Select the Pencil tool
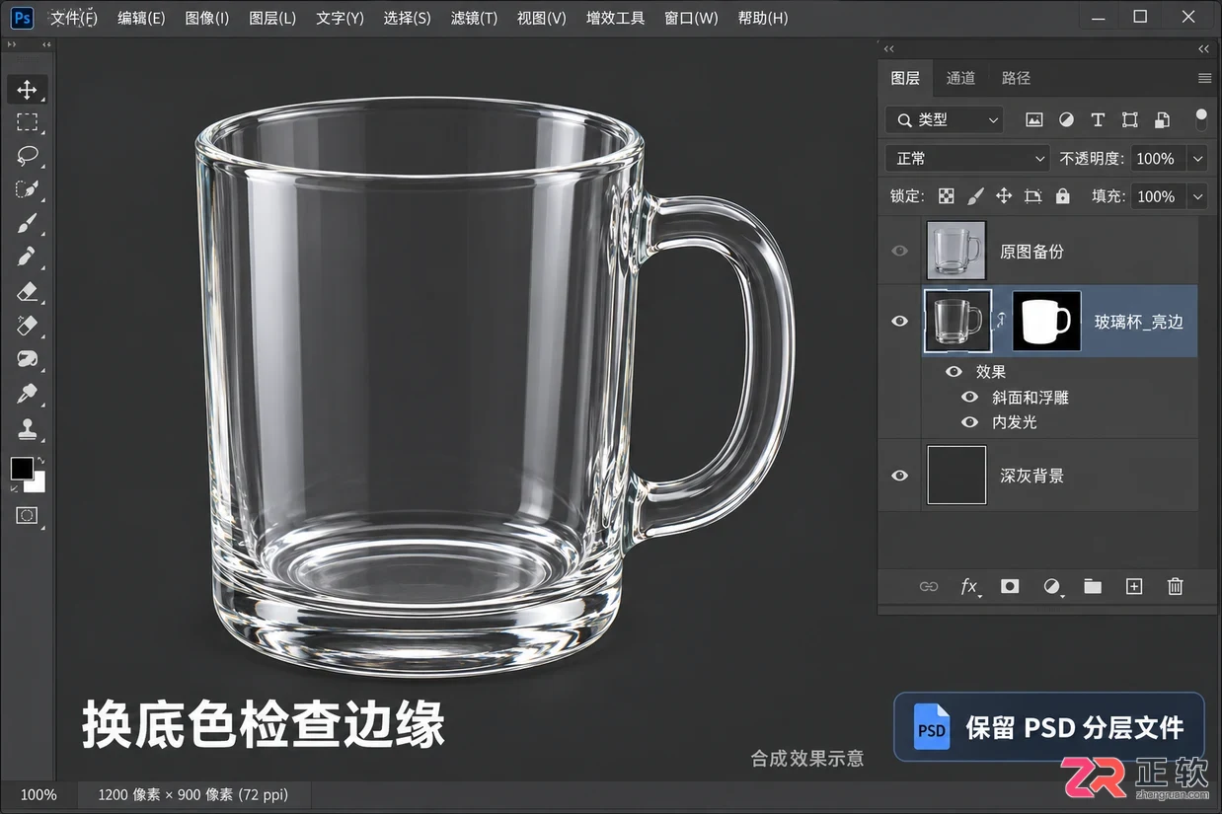The image size is (1222, 814). [27, 257]
